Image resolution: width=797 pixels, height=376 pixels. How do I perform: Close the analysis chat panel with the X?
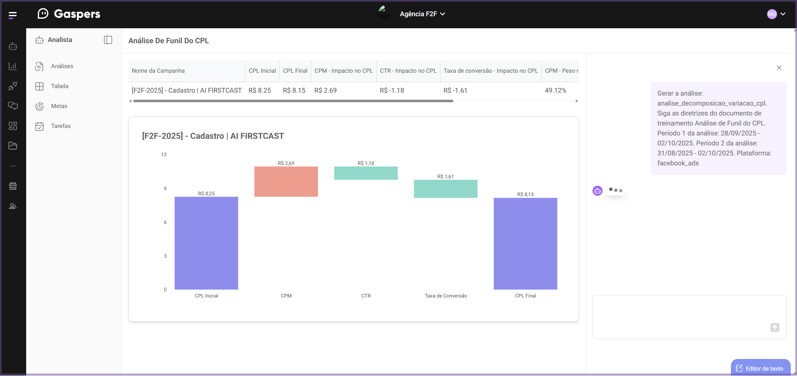pyautogui.click(x=779, y=68)
